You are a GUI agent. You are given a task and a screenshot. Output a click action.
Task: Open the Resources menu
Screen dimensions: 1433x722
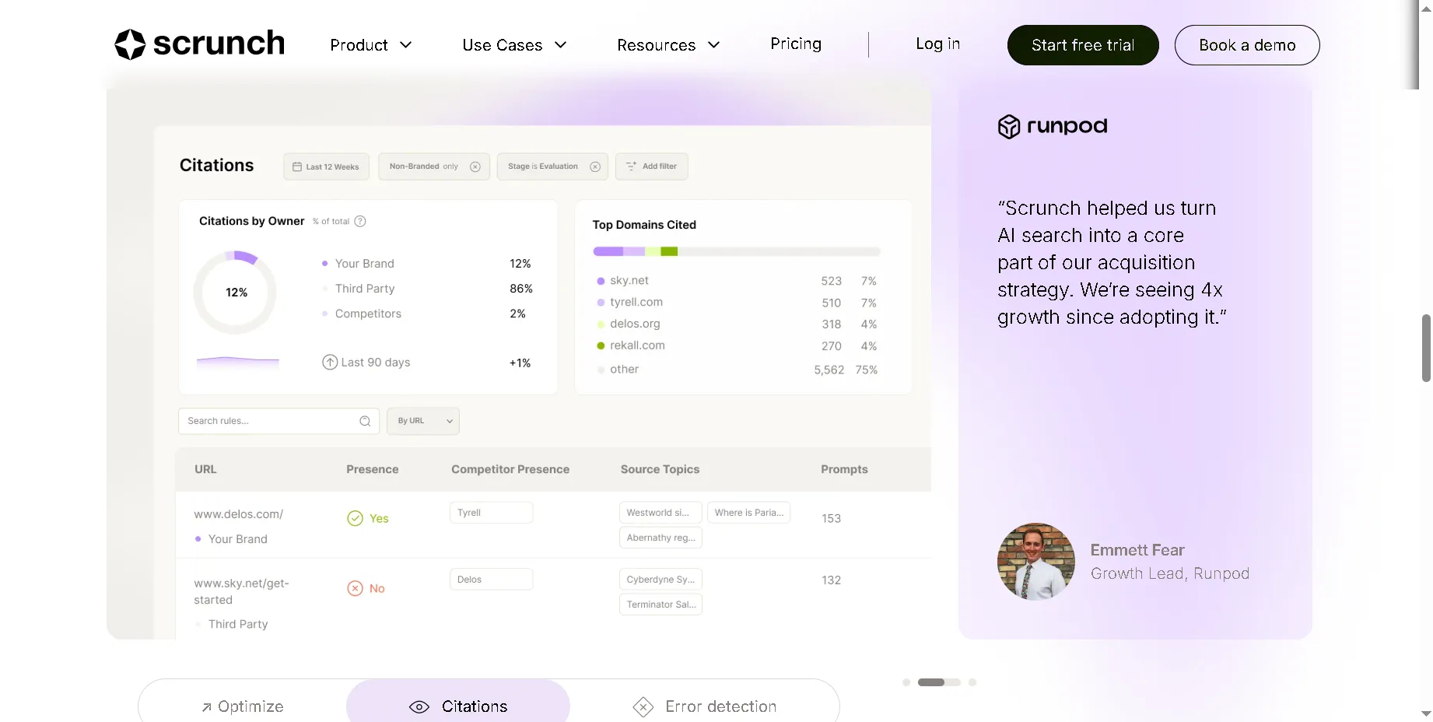668,45
